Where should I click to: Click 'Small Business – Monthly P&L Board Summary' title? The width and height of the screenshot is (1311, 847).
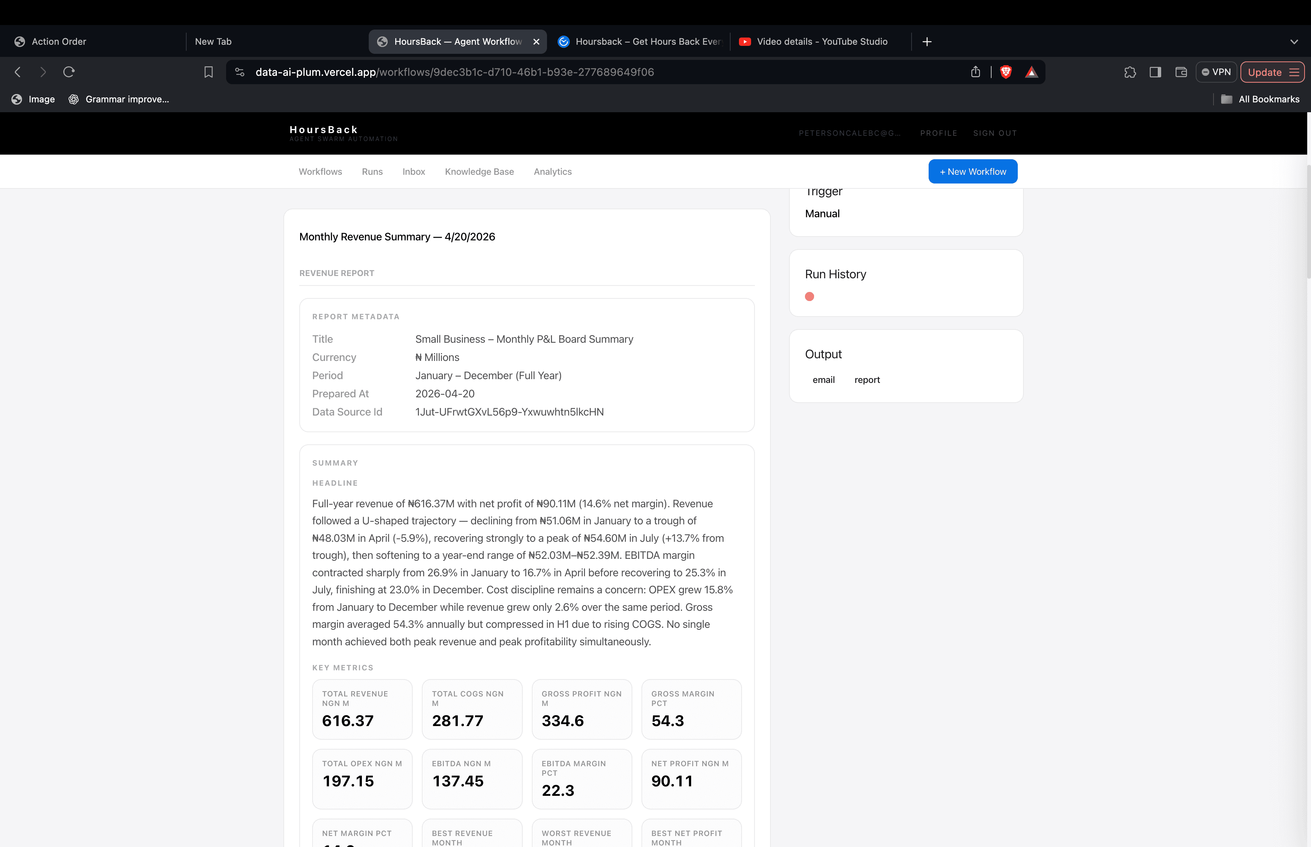click(x=524, y=339)
